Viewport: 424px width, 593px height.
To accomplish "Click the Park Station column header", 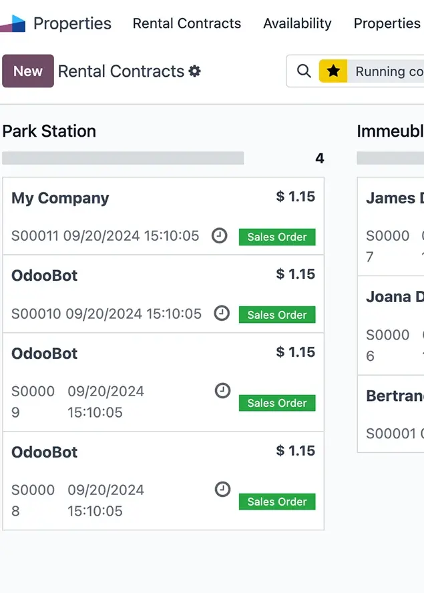I will click(49, 131).
